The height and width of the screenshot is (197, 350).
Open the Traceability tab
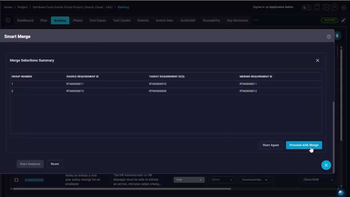pos(211,20)
